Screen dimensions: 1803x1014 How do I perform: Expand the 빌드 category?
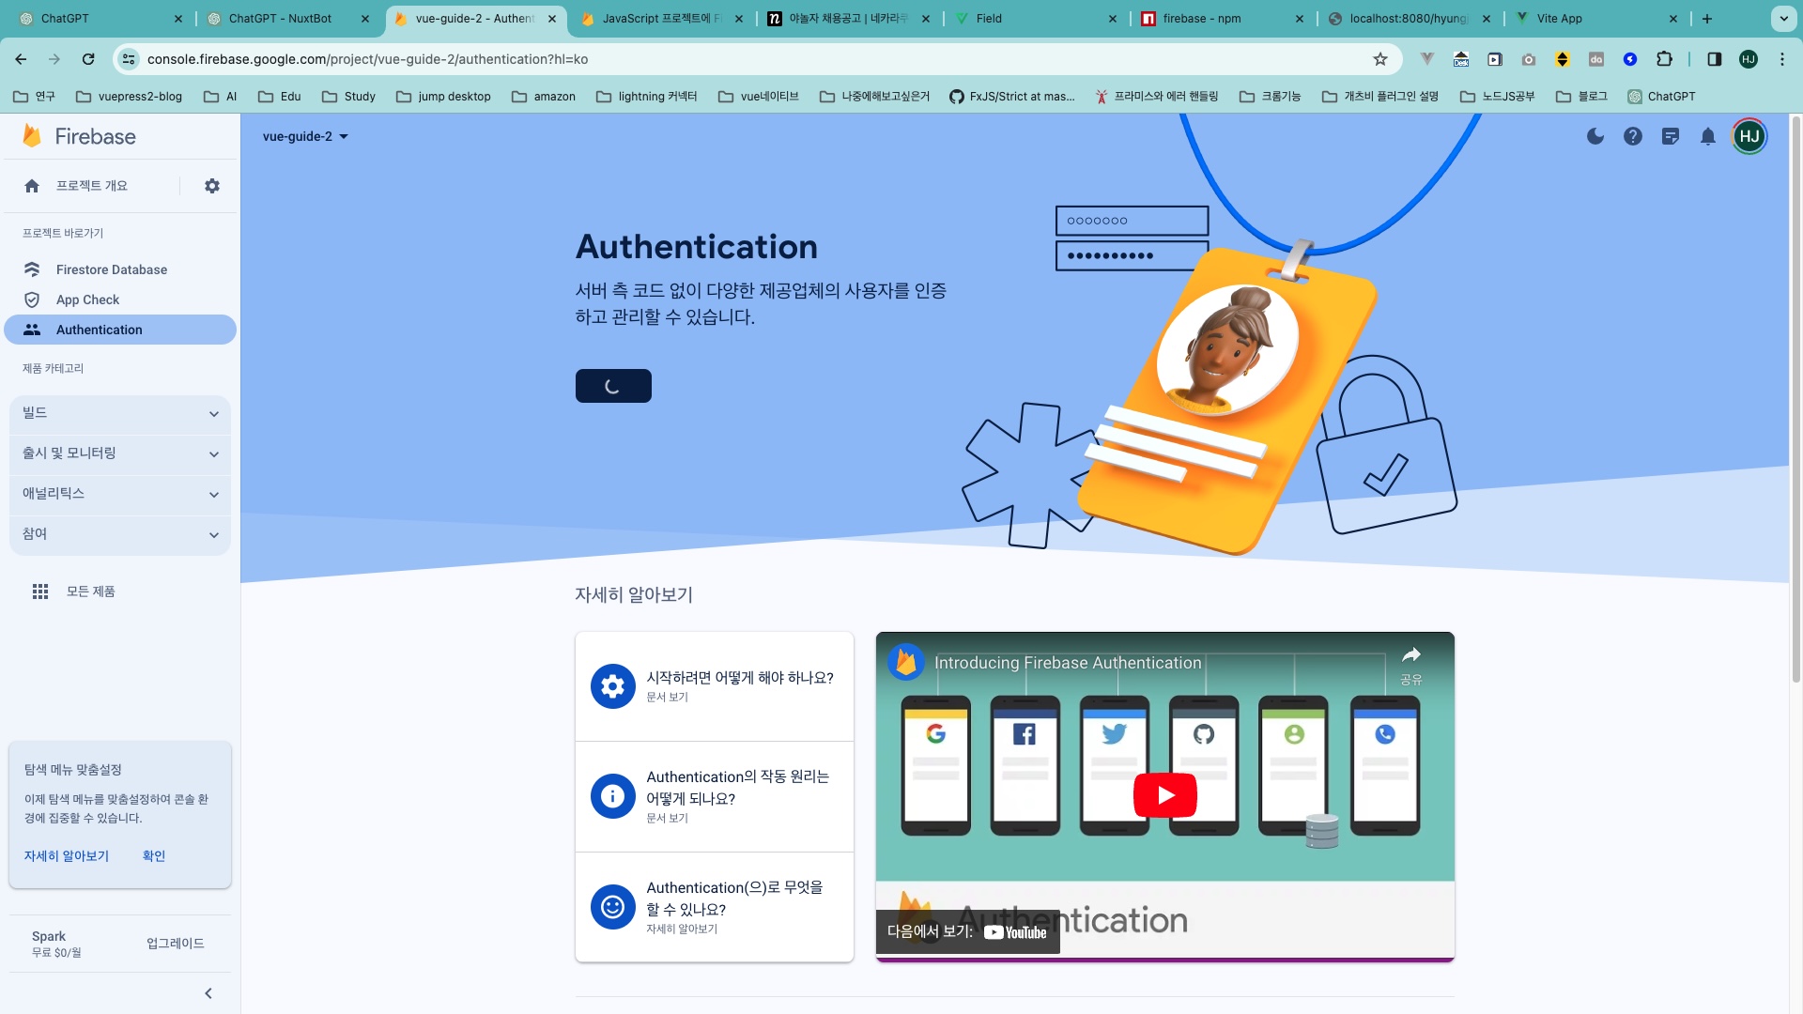tap(120, 413)
